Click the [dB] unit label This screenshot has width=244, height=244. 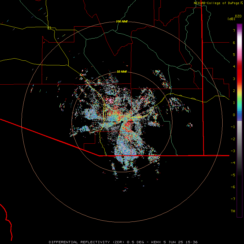[x=232, y=19]
